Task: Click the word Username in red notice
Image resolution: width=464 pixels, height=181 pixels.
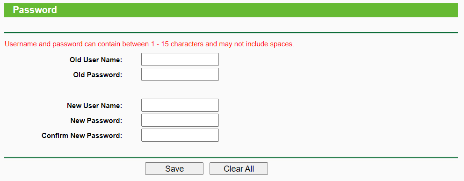Action: coord(19,44)
